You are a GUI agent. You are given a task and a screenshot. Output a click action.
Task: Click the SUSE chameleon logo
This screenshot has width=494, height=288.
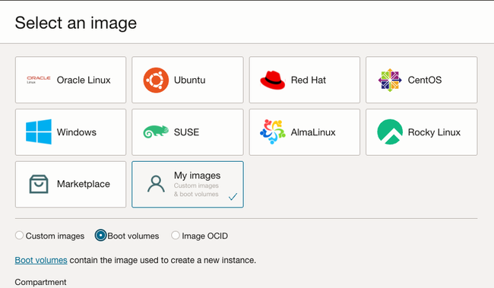156,131
